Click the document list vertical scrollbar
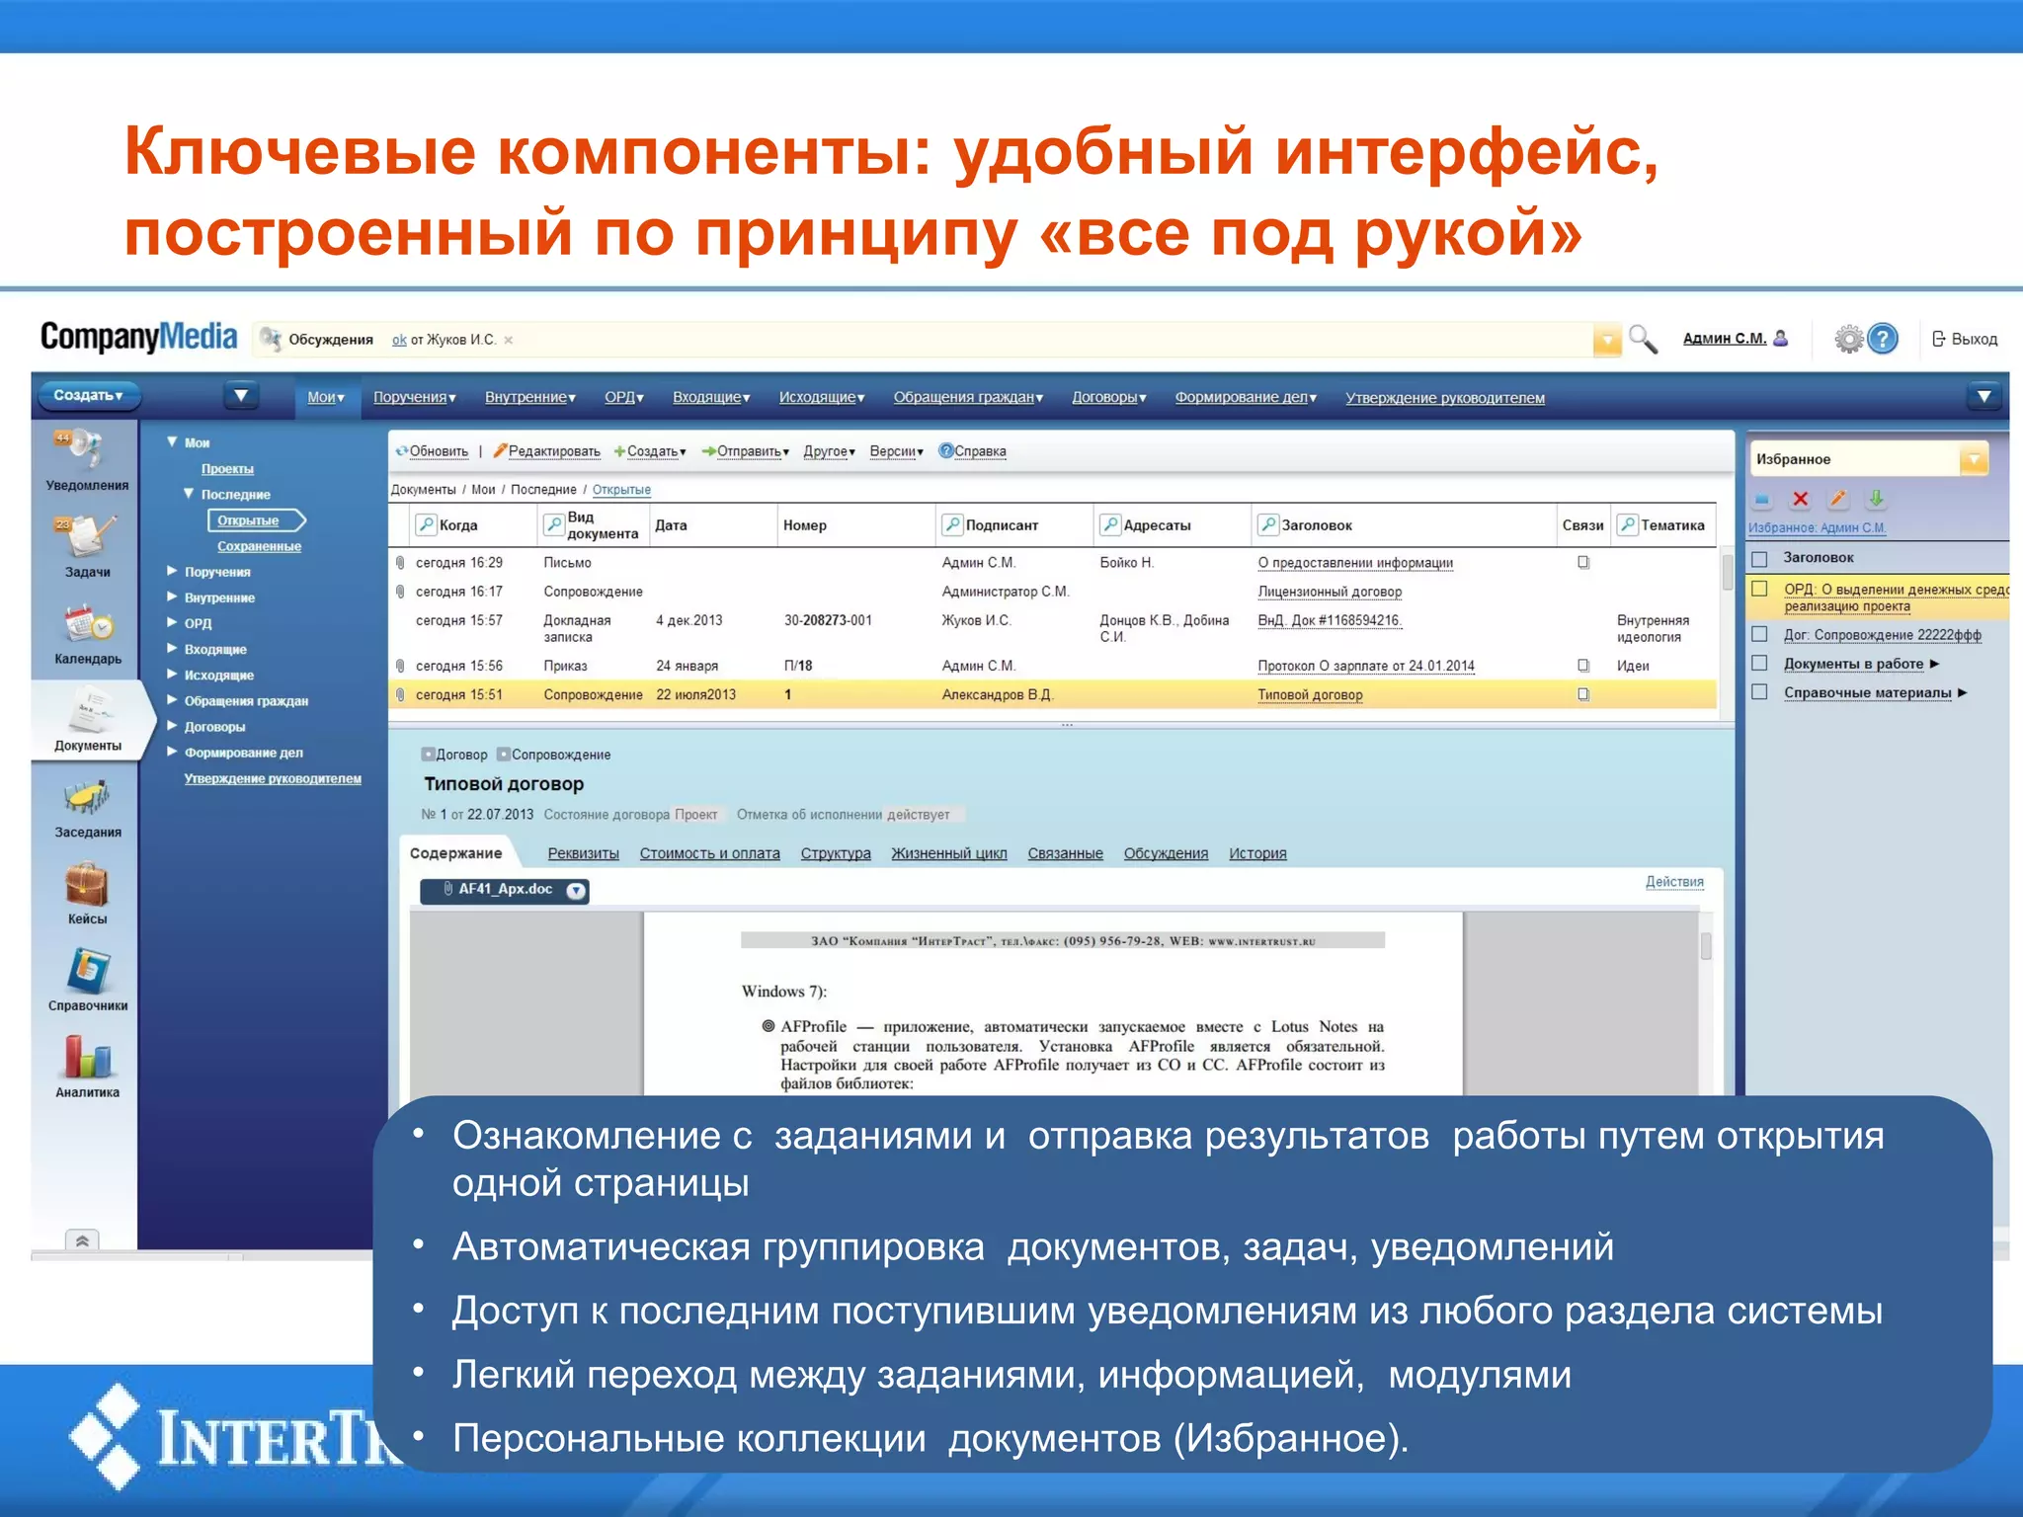2023x1517 pixels. 1727,571
